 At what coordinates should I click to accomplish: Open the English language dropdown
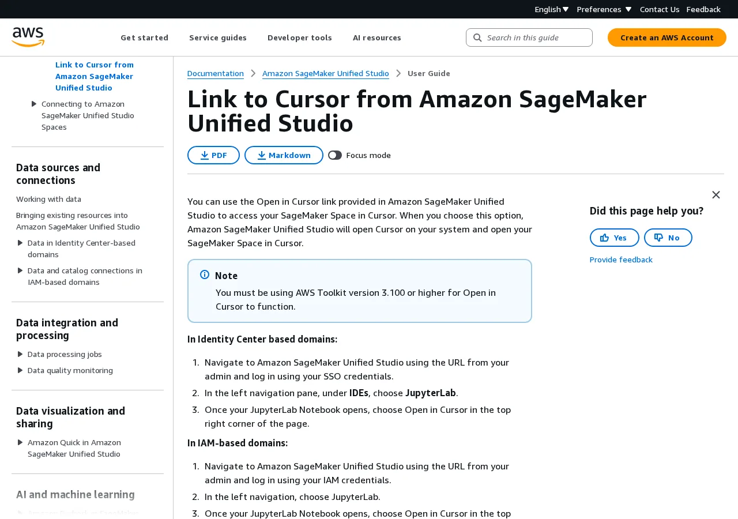point(551,9)
